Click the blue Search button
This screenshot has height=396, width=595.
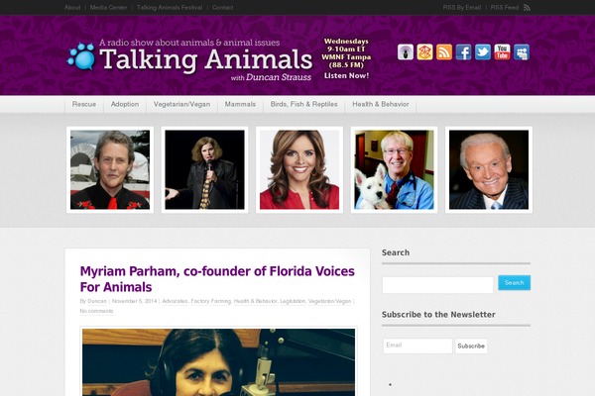tap(514, 283)
